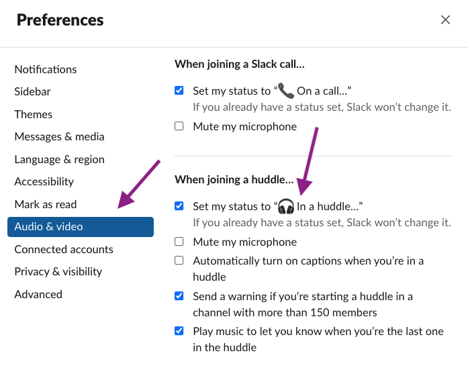Click the 'When joining a Slack call...' heading
Viewport: 468px width, 370px height.
(x=240, y=64)
